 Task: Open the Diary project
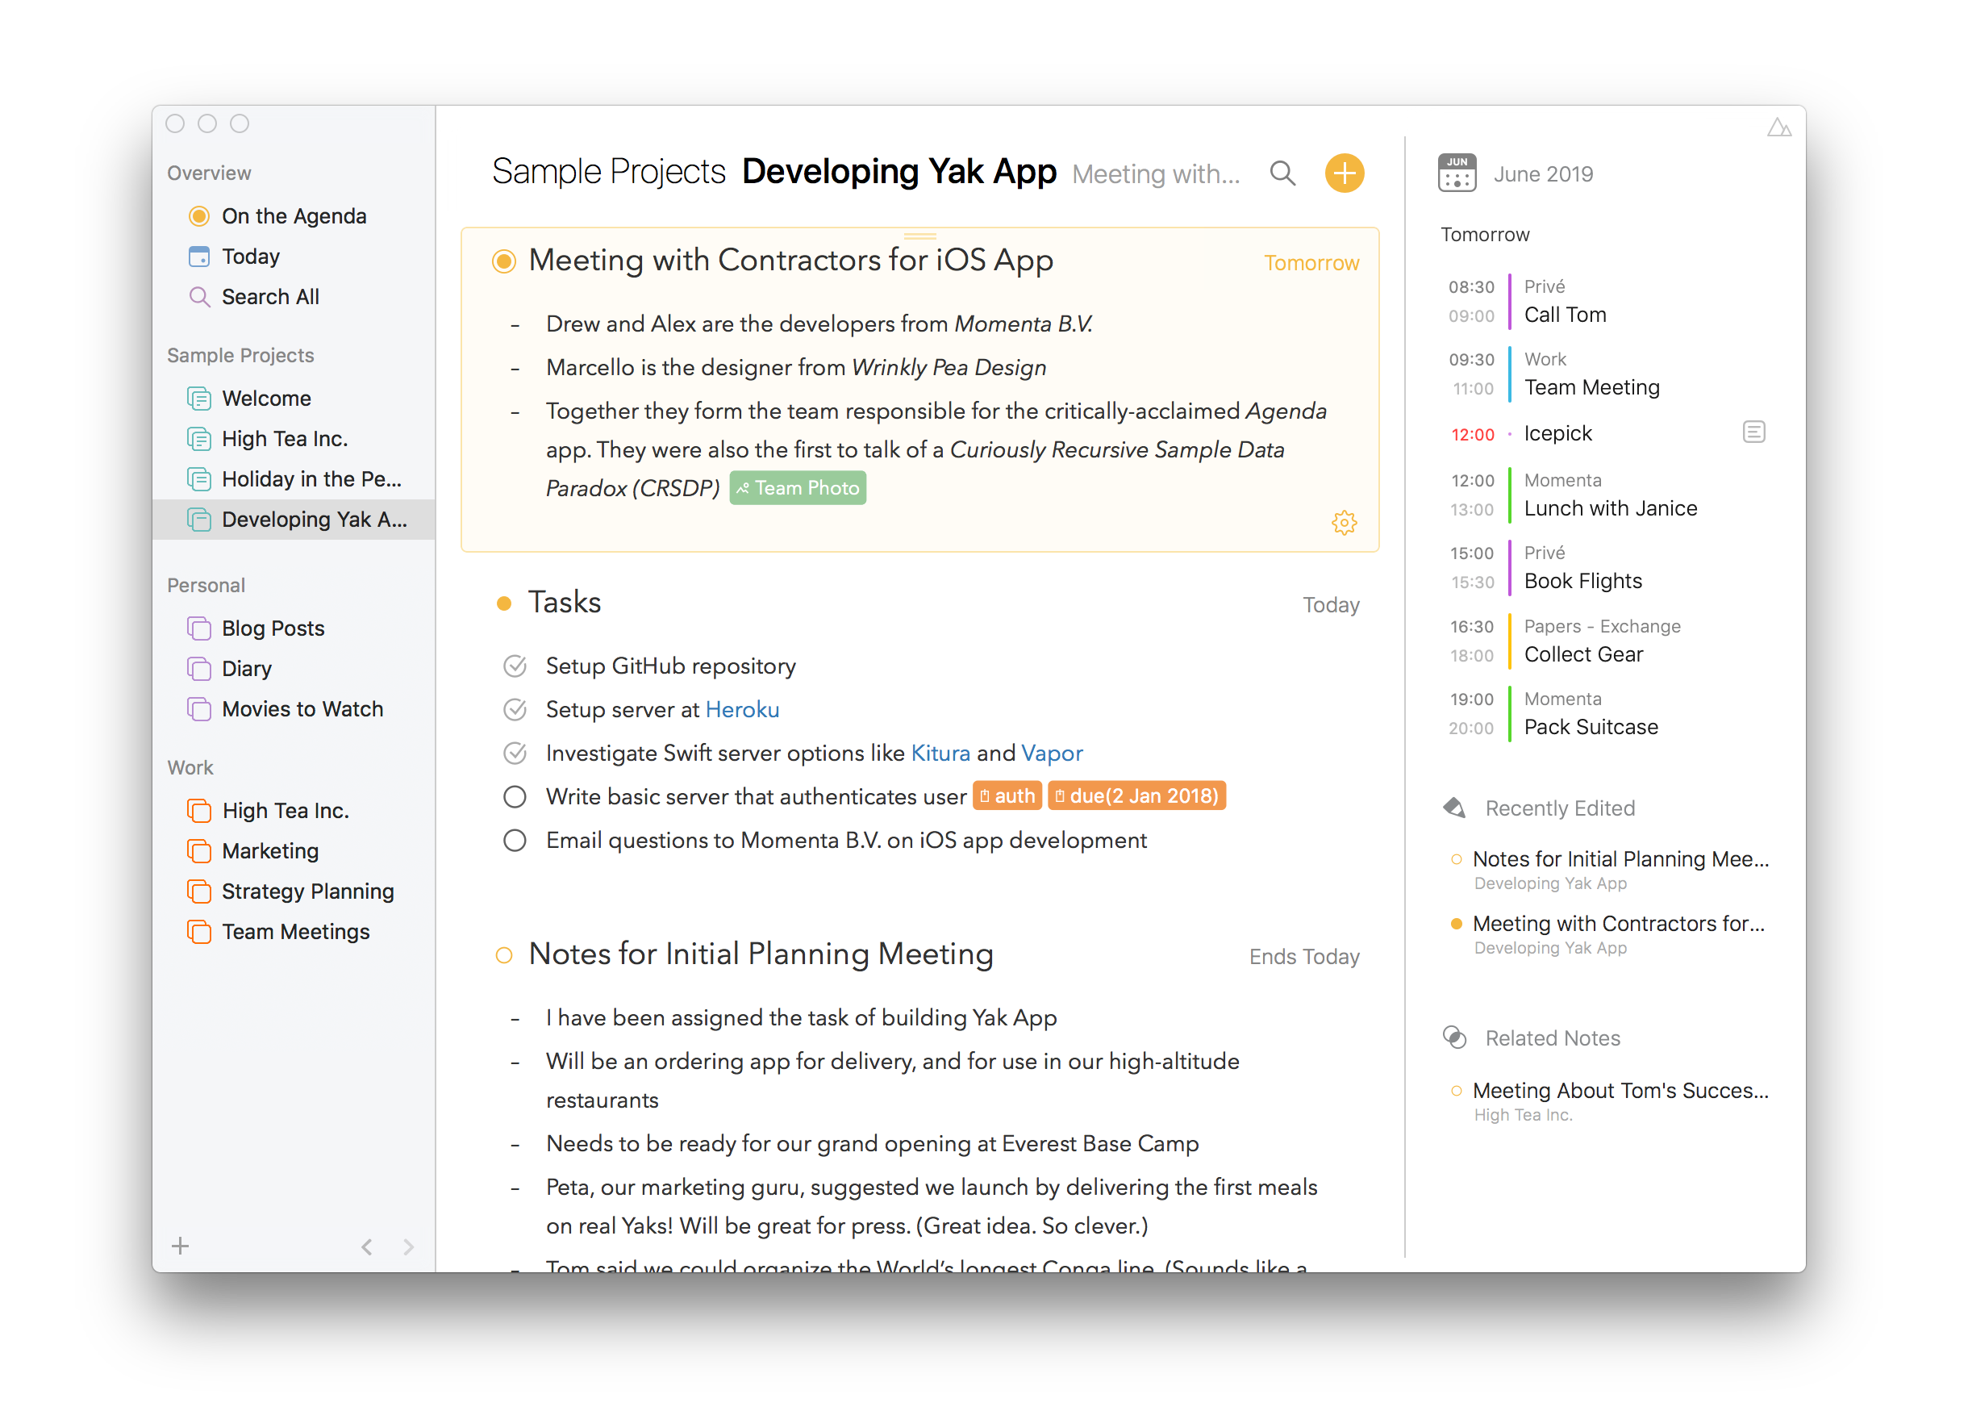tap(294, 669)
